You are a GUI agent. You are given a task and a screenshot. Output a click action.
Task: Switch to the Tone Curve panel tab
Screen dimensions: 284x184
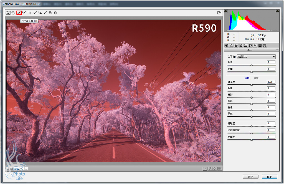[x=231, y=45]
